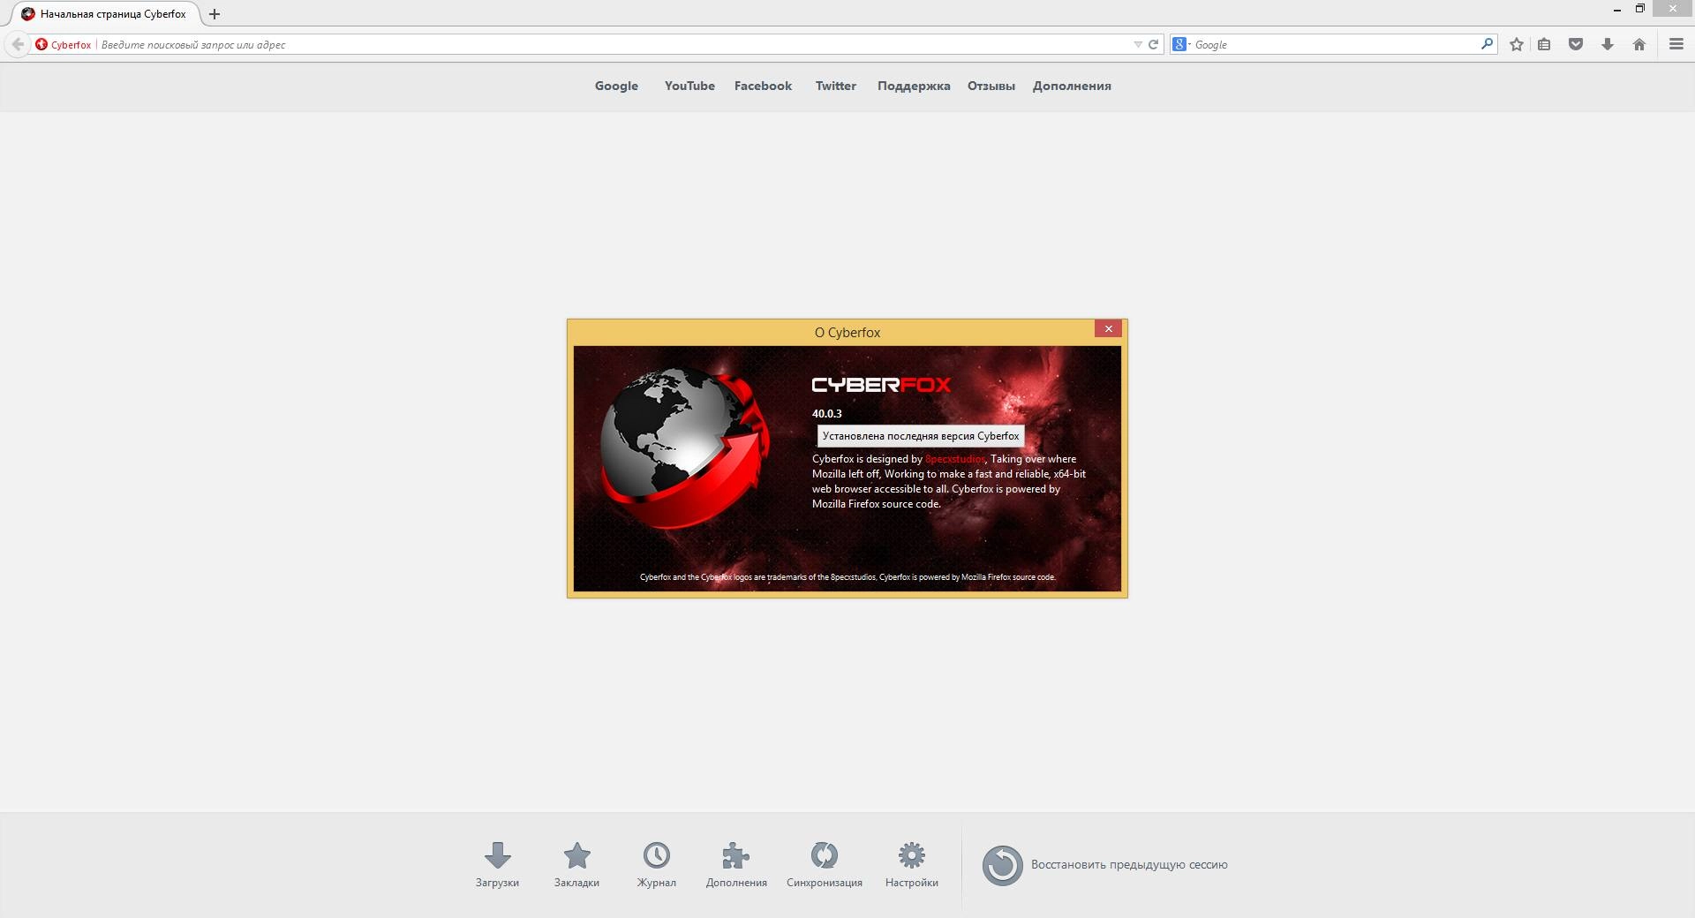Open the address bar history dropdown
This screenshot has width=1695, height=918.
click(1138, 44)
